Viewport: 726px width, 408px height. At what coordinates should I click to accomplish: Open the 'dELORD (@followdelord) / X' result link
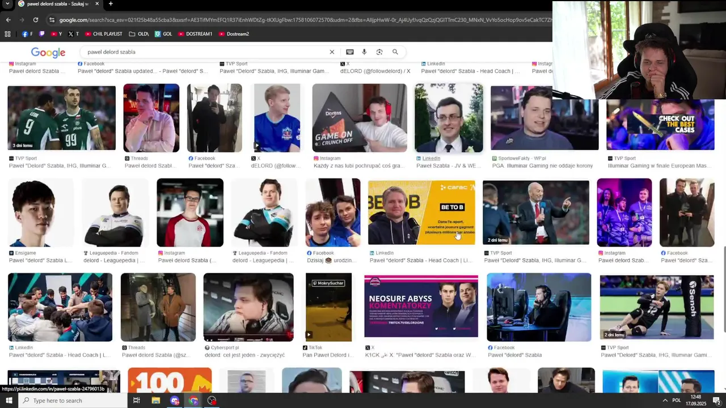375,71
